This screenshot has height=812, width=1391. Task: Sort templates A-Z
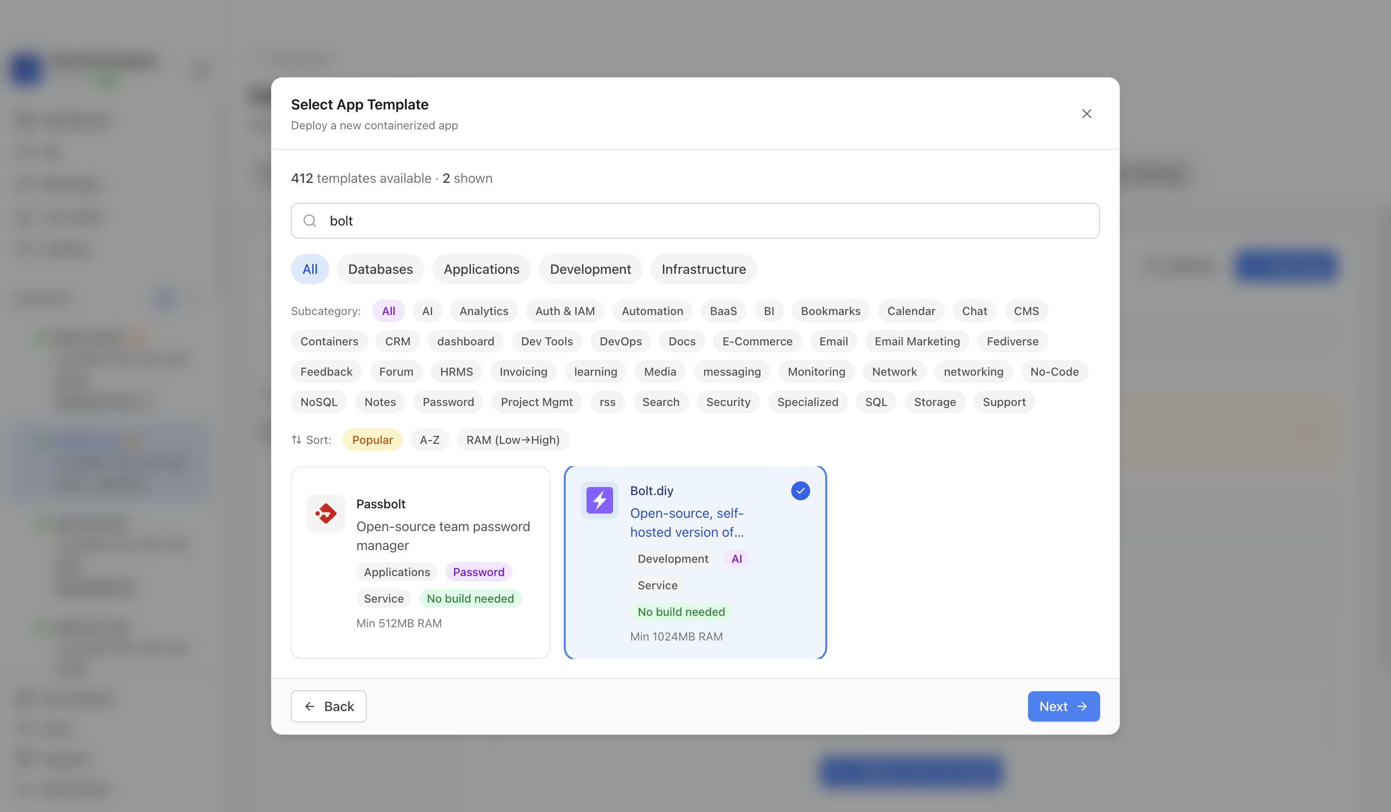[x=429, y=440]
